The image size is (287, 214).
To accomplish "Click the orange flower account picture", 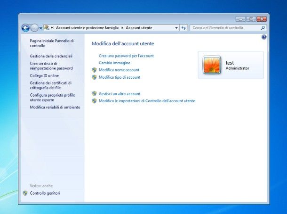I will tap(212, 65).
